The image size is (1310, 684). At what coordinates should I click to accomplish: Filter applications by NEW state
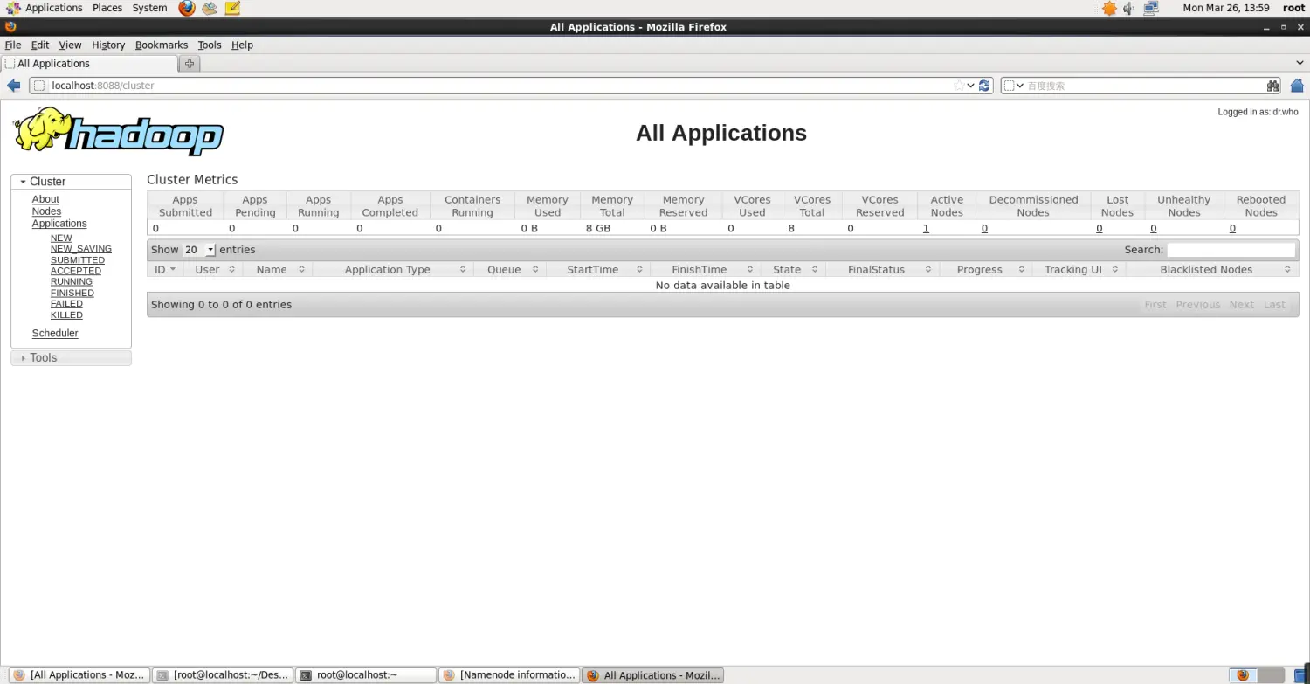point(61,238)
